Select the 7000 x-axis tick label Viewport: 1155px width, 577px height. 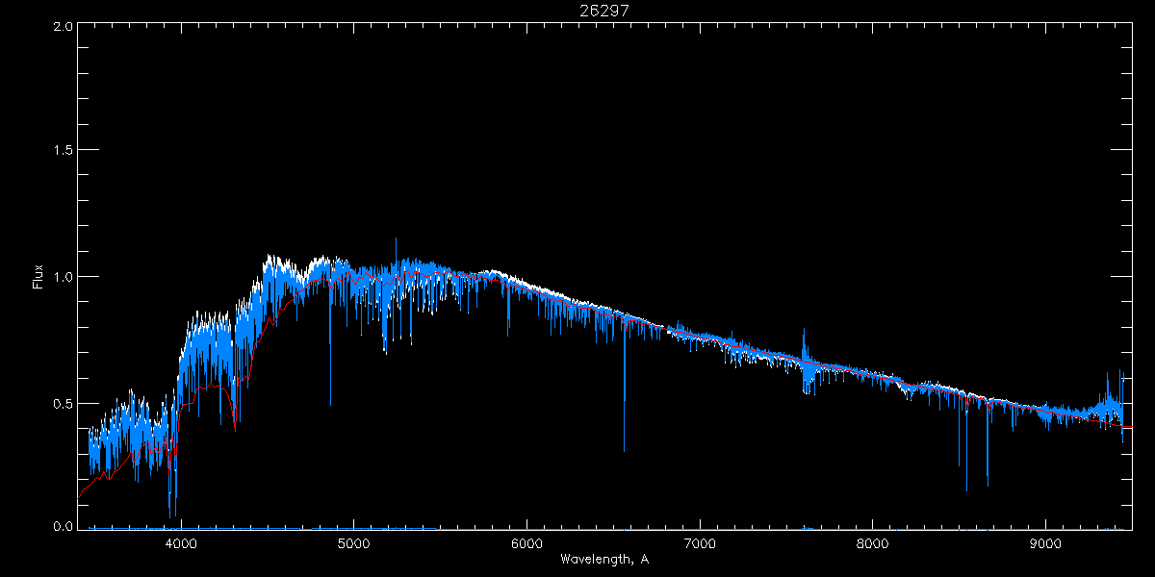coord(700,543)
